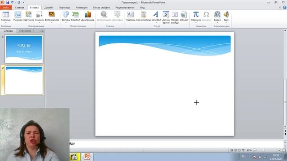Click the Действие action button

[x=117, y=16]
